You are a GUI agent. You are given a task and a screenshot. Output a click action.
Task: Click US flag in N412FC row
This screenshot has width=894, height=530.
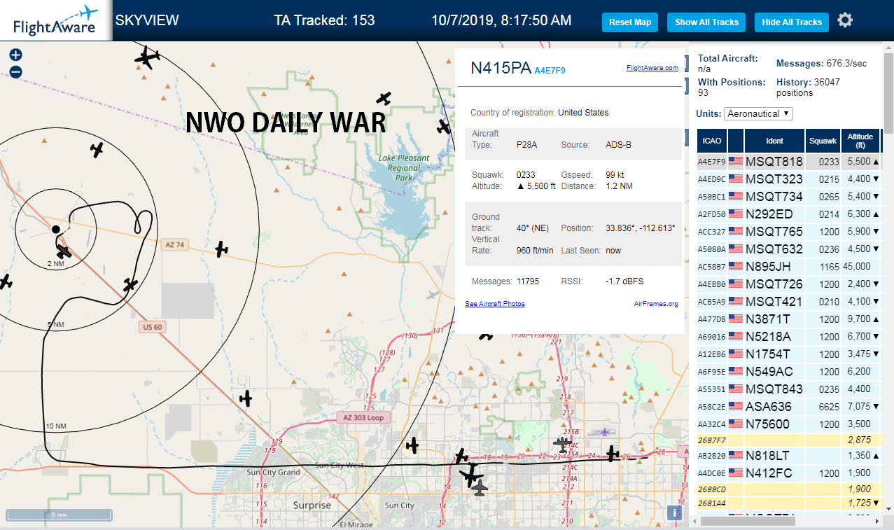click(x=736, y=473)
